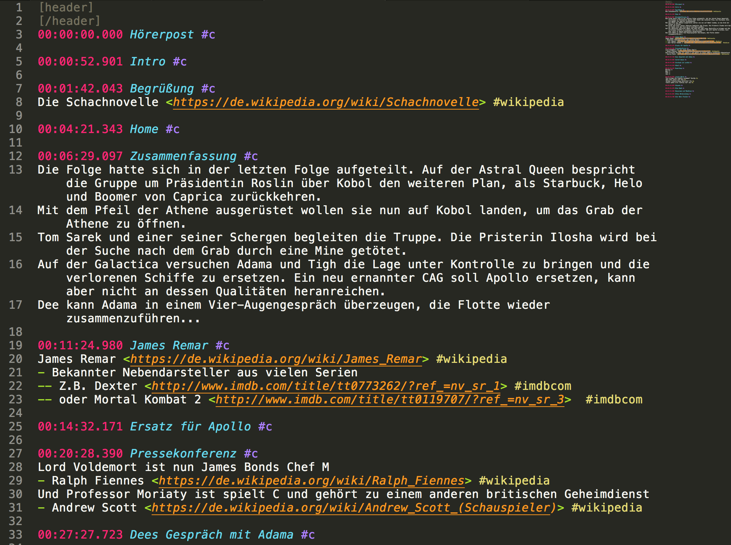Click the [header] tag on line 1

coord(66,8)
